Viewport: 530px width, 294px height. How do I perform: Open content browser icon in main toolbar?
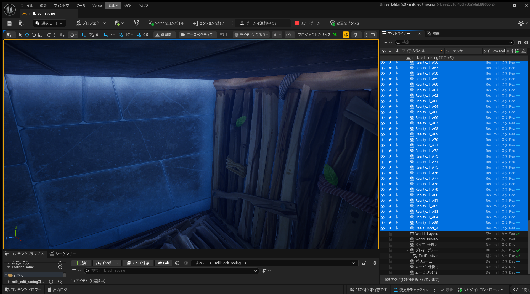[21, 23]
